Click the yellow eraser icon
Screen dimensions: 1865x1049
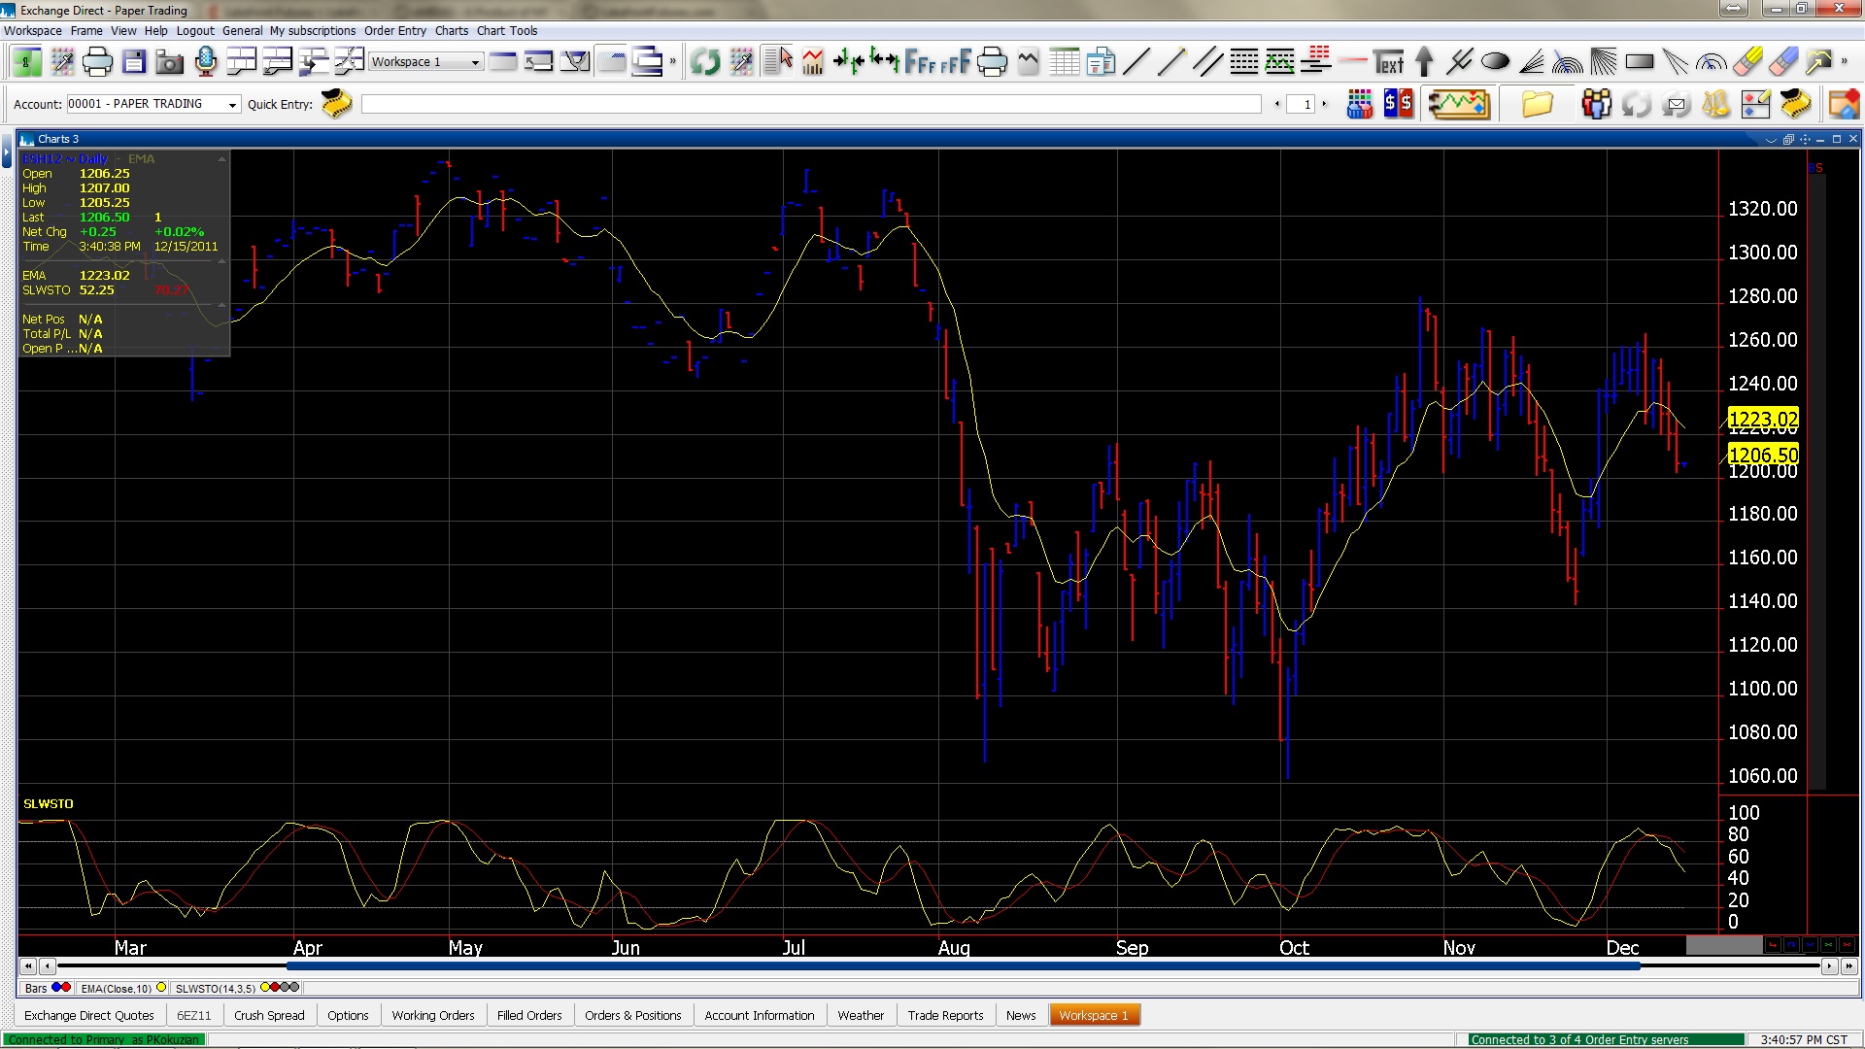[1747, 62]
